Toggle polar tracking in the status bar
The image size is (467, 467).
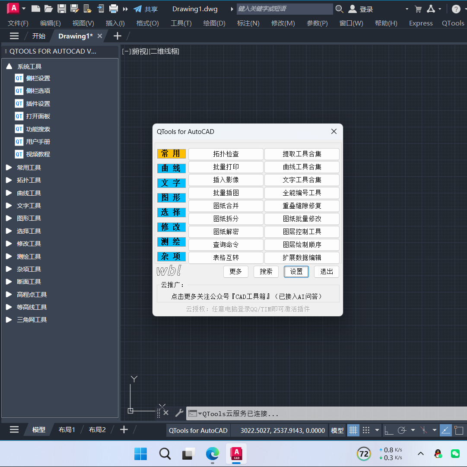coord(402,430)
